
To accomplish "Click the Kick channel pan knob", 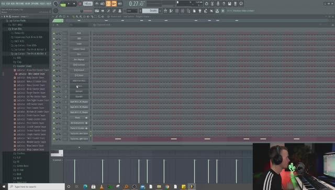I will pos(57,33).
